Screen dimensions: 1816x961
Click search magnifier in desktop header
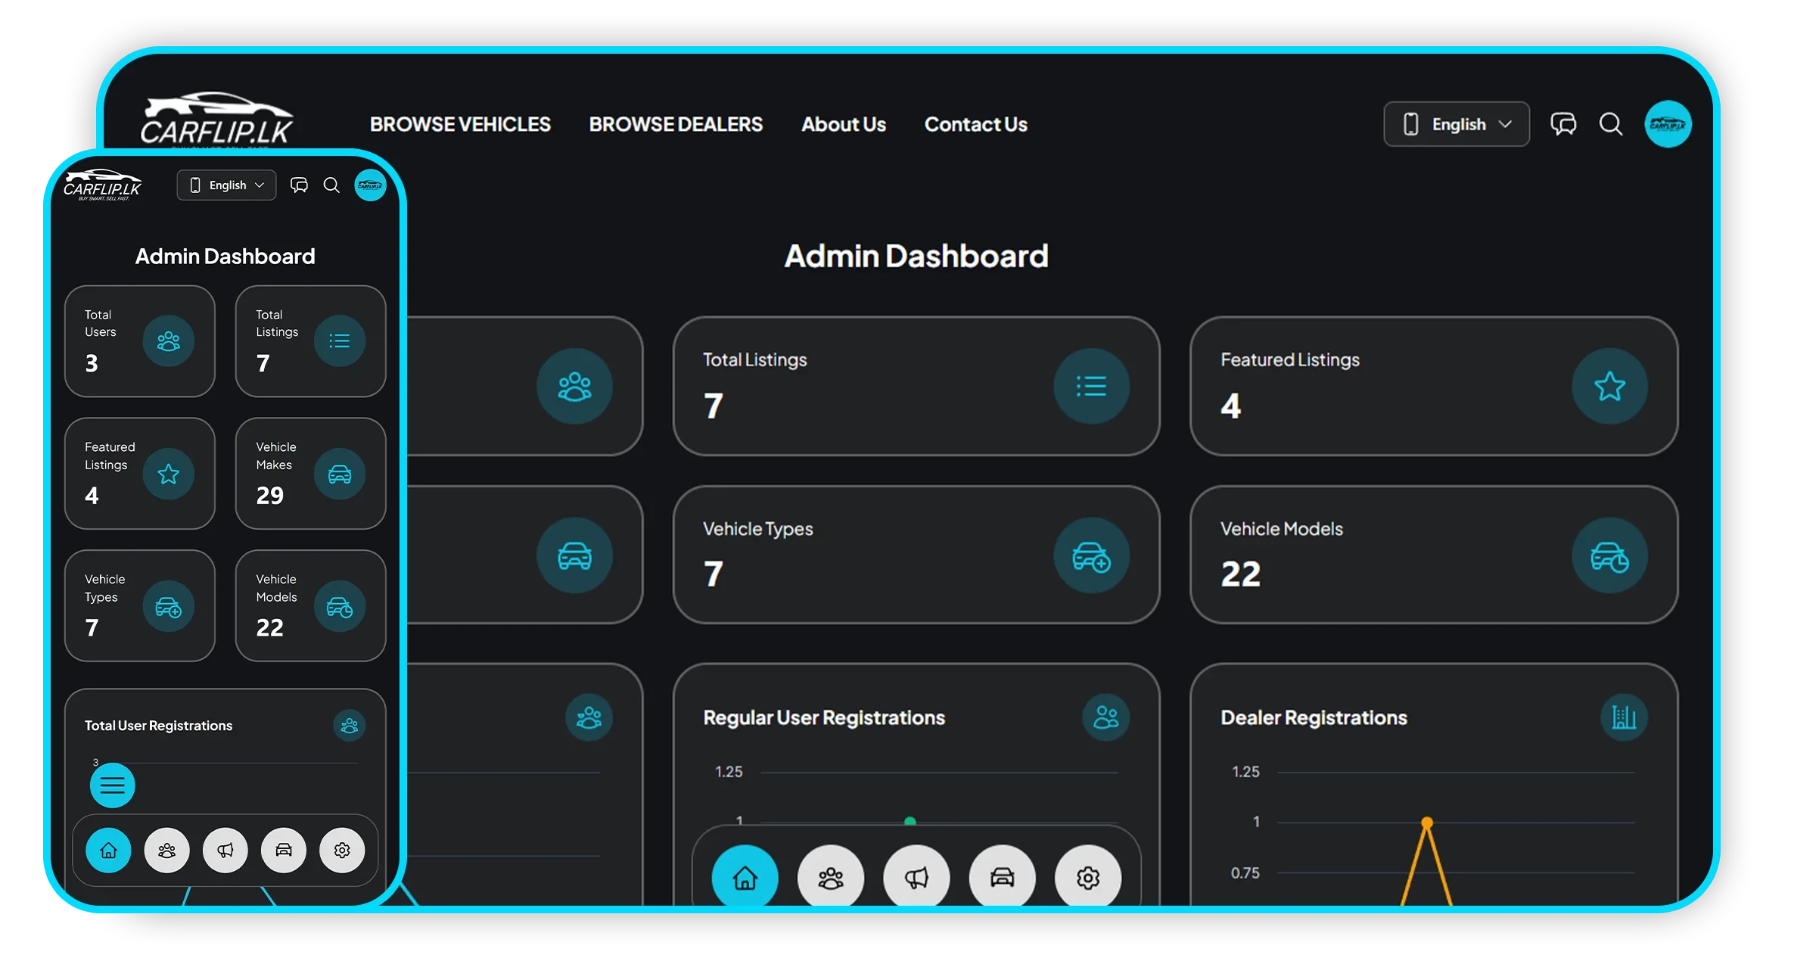pyautogui.click(x=1610, y=124)
